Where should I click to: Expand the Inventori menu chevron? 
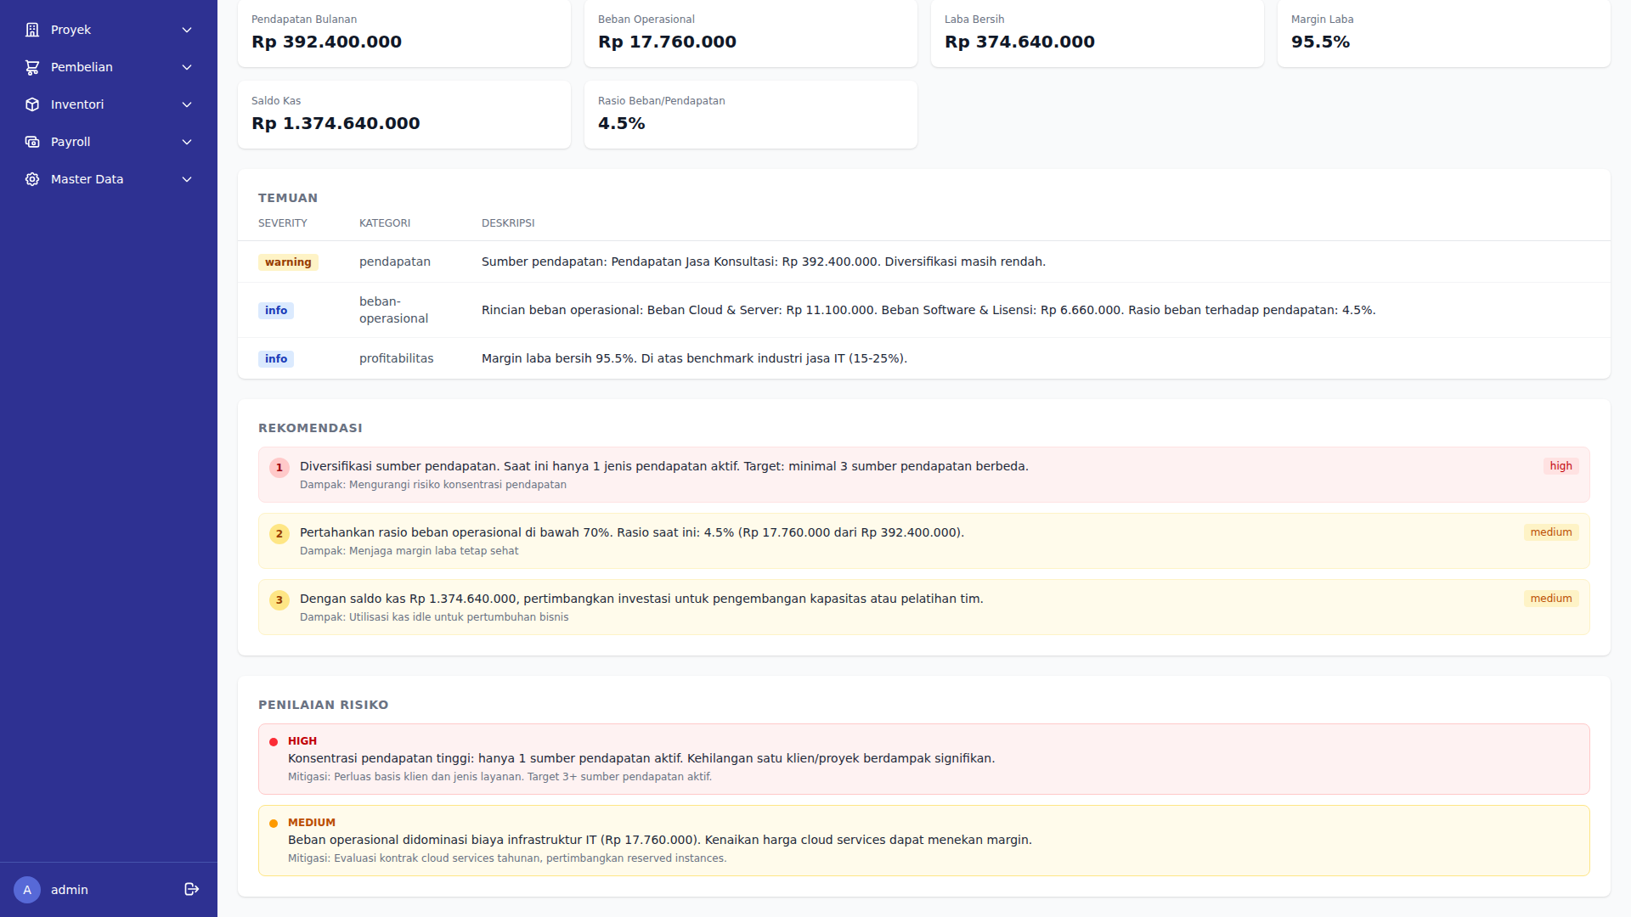tap(187, 104)
